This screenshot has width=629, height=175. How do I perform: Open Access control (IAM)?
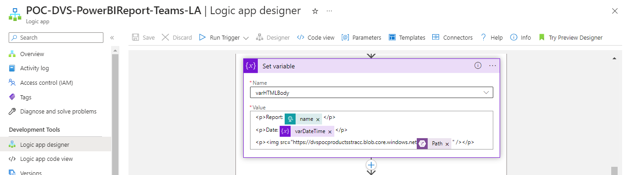[x=46, y=82]
